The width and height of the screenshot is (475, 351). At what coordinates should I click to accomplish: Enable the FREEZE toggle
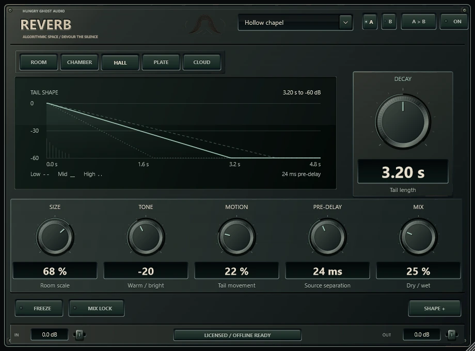(39, 308)
